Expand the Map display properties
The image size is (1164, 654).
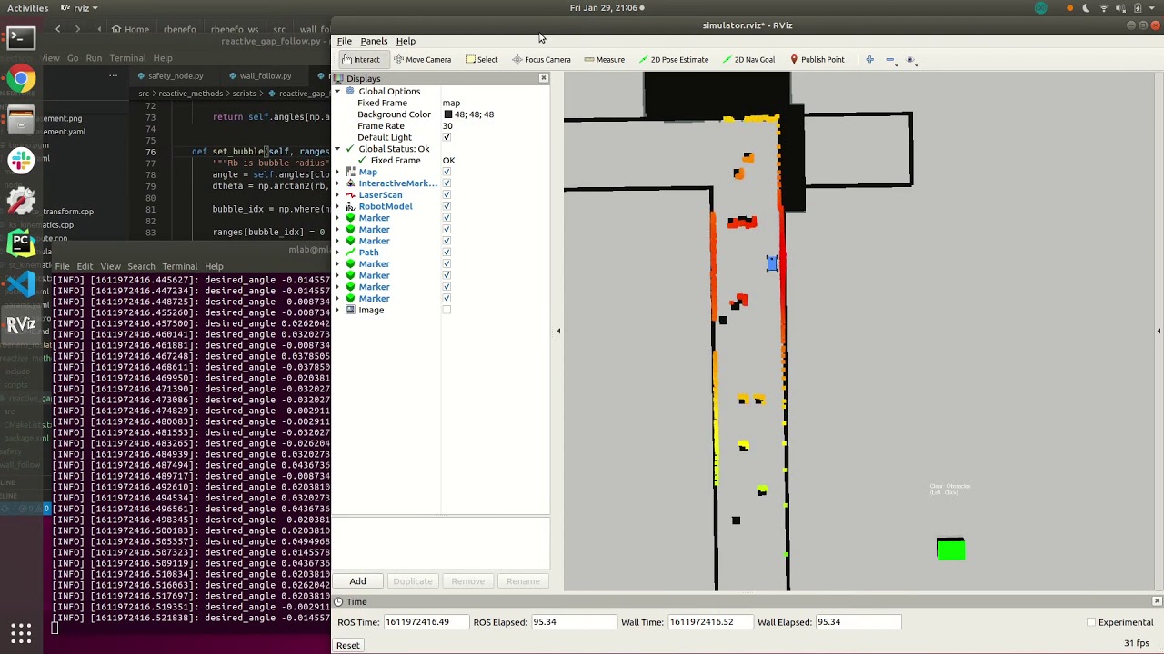click(x=337, y=172)
